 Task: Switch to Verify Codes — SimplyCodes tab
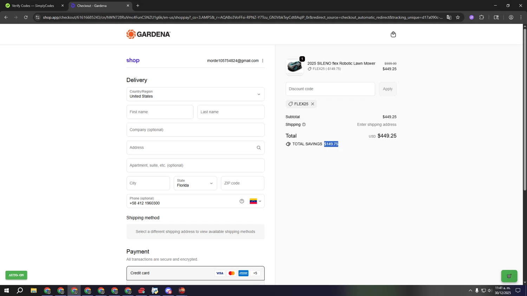coord(33,6)
